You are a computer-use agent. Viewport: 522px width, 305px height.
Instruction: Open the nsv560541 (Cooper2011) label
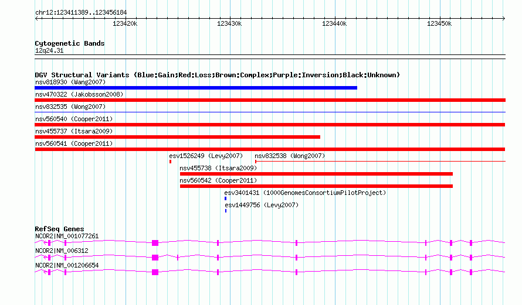(74, 143)
